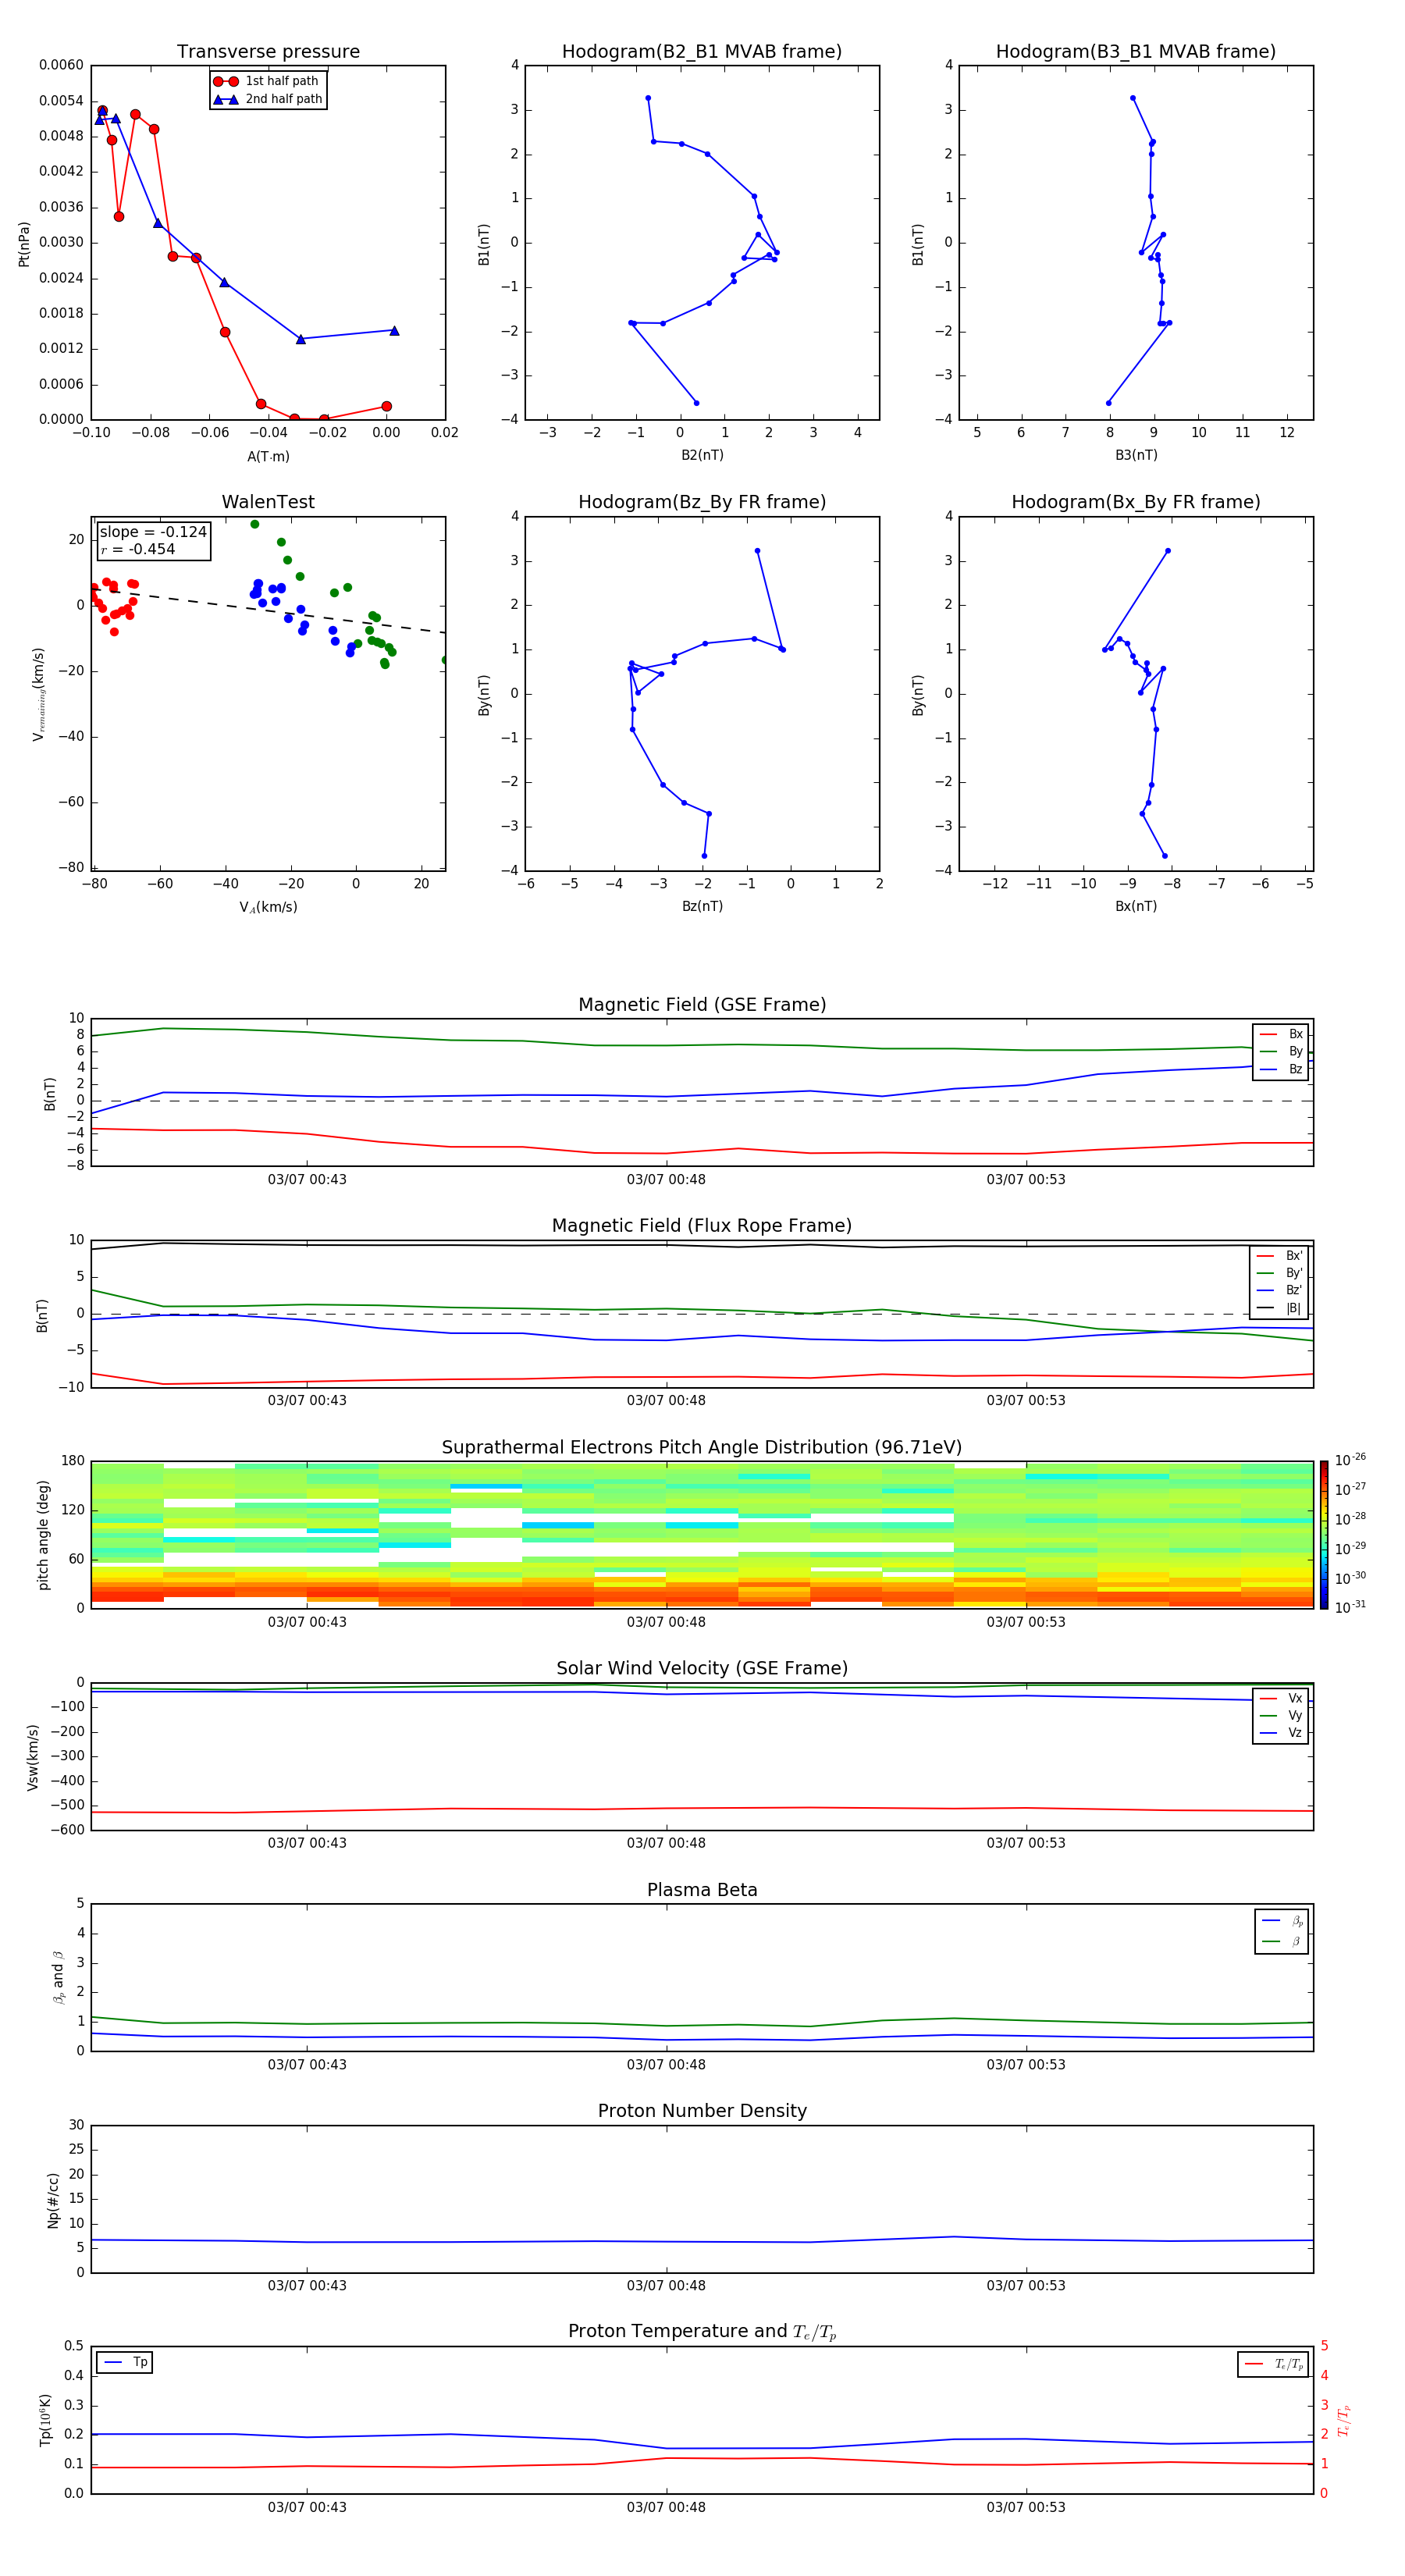Screen dimensions: 1405x2576
Task: Click the Bz' legend entry
Action: pyautogui.click(x=1280, y=1290)
